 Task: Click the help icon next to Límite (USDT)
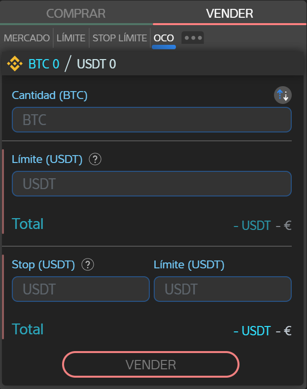click(95, 159)
